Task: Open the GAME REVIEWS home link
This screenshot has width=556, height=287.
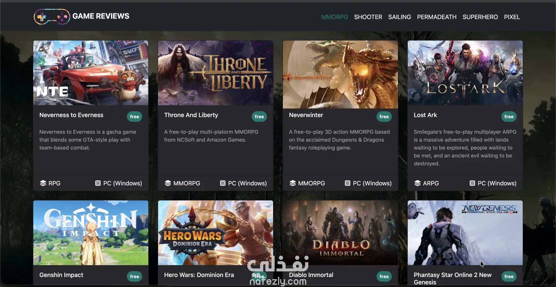Action: 101,16
